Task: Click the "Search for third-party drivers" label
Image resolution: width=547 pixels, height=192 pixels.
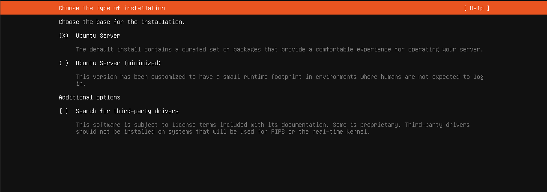Action: [x=127, y=111]
